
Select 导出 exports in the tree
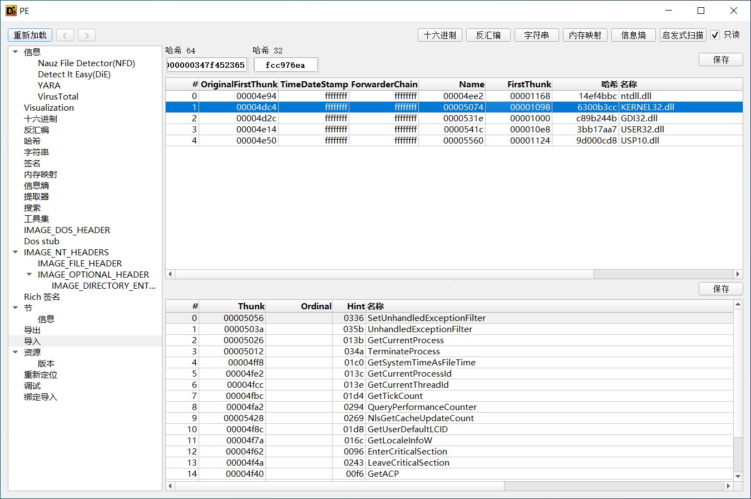(32, 330)
